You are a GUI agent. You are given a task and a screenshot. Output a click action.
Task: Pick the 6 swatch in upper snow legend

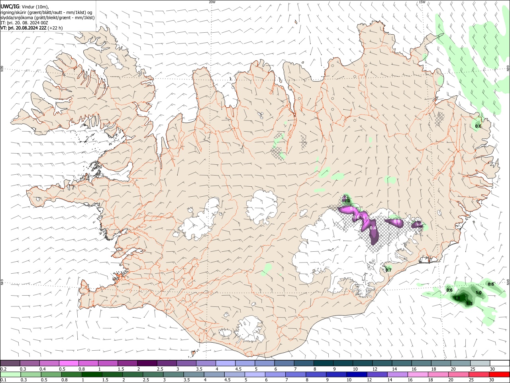(284, 363)
